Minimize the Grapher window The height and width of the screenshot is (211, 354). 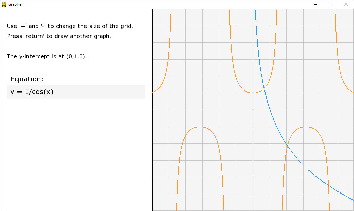pyautogui.click(x=315, y=4)
